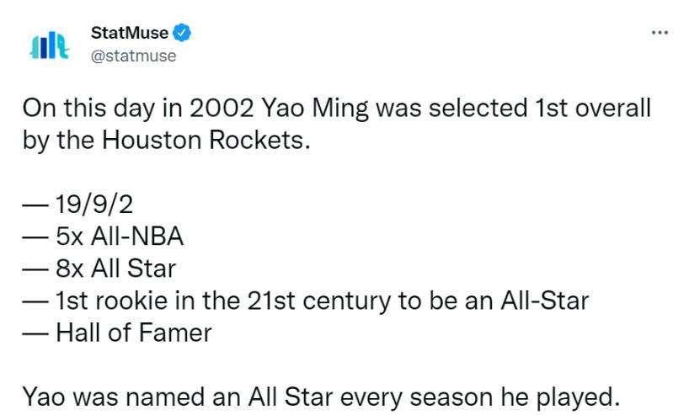Open the StatMuse display name link
The height and width of the screenshot is (415, 689).
(x=129, y=33)
